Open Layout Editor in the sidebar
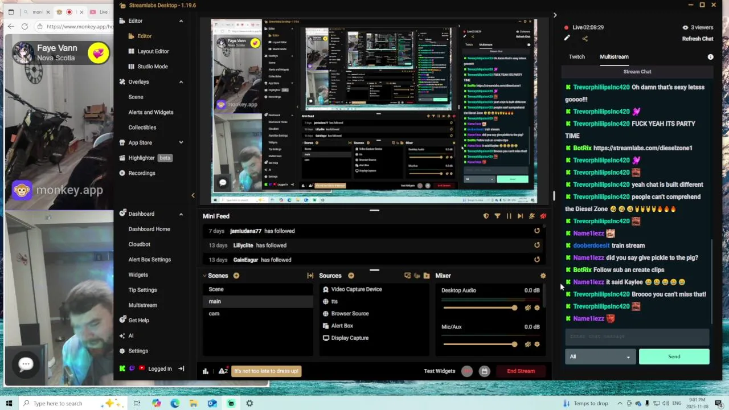 153,51
